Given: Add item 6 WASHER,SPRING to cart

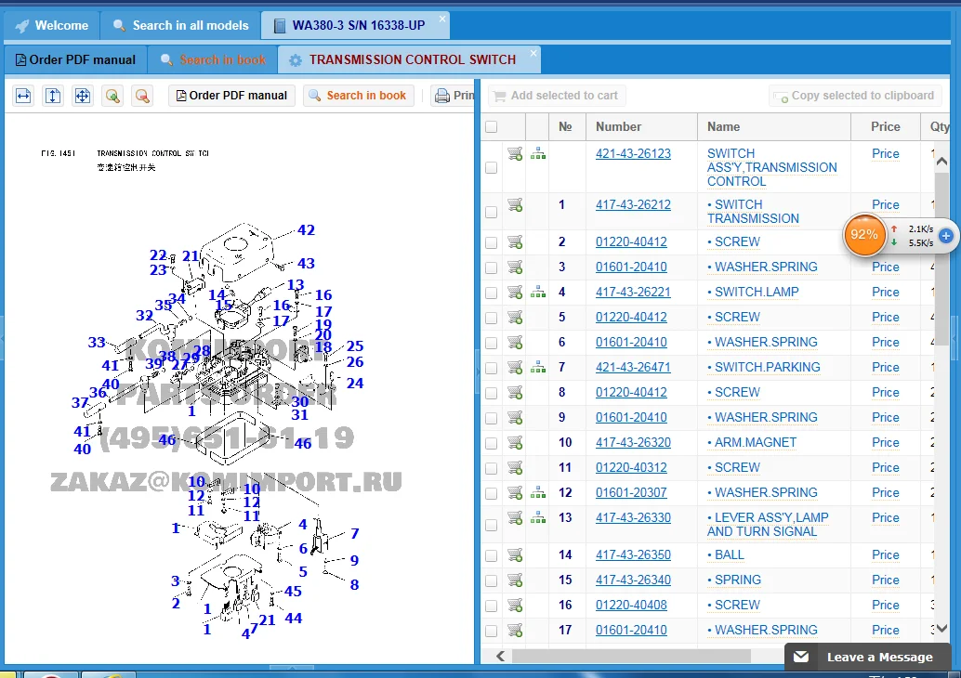Looking at the screenshot, I should pos(515,343).
